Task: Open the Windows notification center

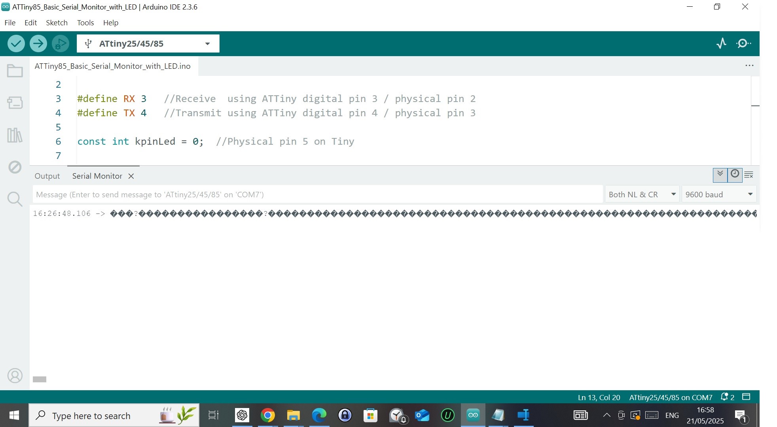Action: click(741, 416)
